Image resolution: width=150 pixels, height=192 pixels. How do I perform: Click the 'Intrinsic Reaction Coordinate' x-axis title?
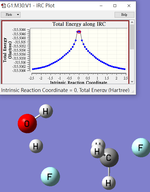click(x=79, y=82)
